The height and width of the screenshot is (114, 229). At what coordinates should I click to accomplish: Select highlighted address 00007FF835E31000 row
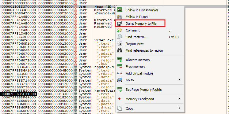(58, 94)
